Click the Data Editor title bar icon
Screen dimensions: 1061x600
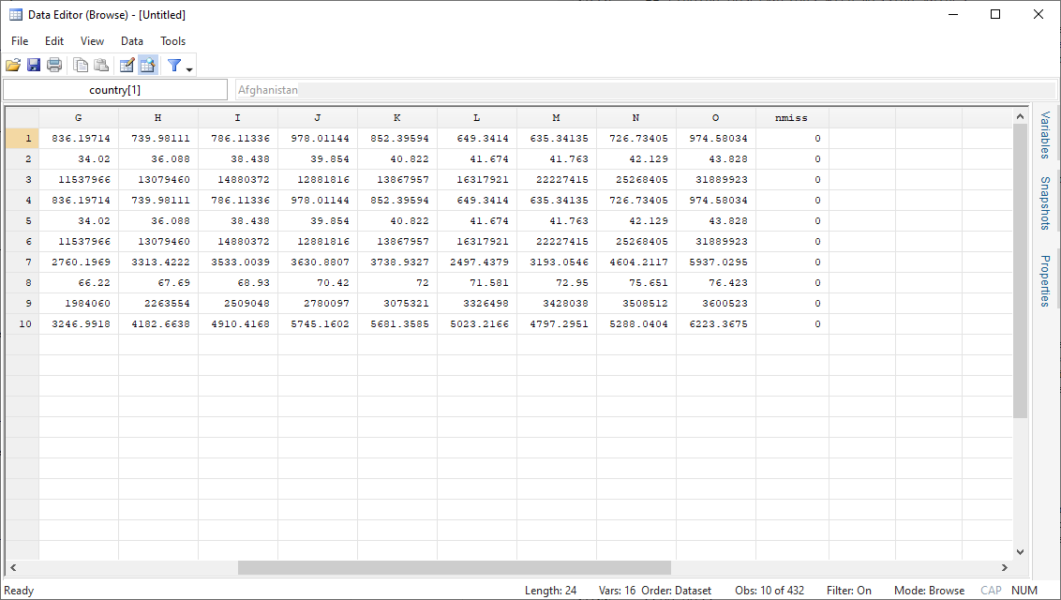coord(16,15)
